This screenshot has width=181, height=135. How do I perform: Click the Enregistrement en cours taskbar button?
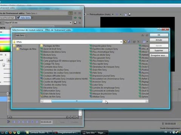click(66, 132)
